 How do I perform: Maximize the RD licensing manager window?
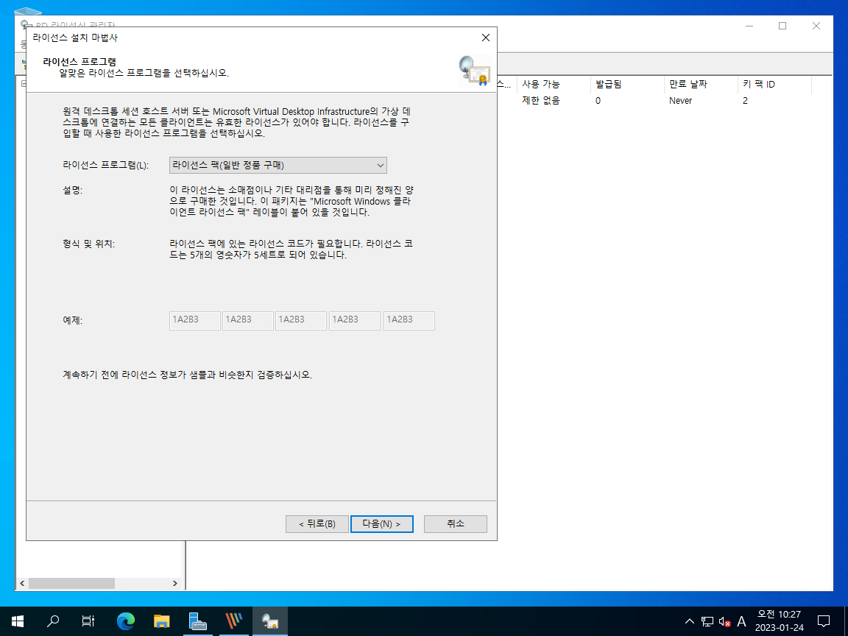(x=782, y=26)
